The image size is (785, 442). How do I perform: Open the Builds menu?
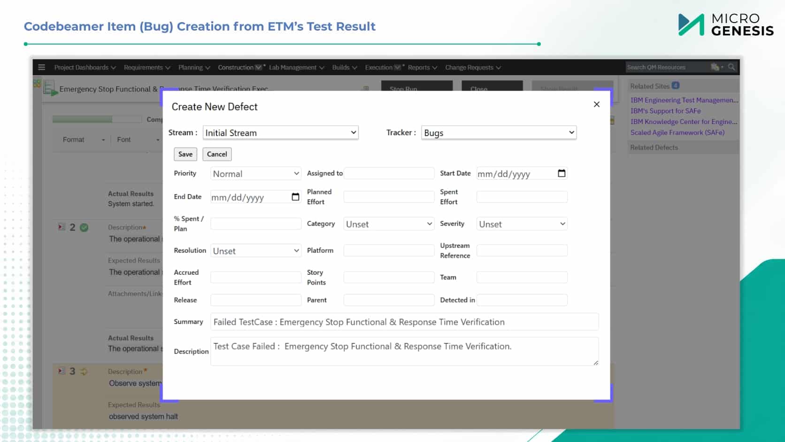344,68
